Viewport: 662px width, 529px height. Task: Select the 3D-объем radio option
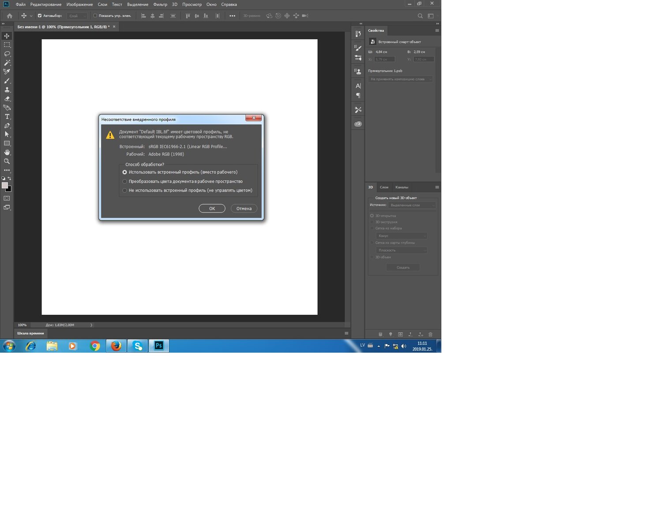pyautogui.click(x=372, y=257)
